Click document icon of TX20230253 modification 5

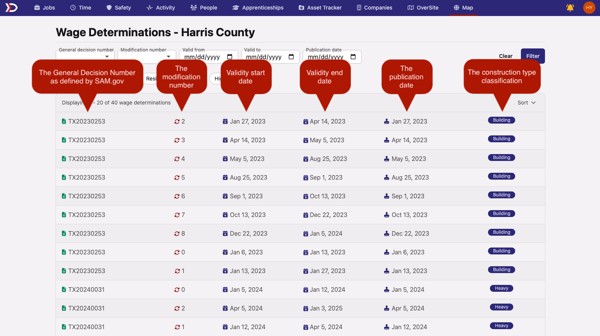click(x=64, y=177)
